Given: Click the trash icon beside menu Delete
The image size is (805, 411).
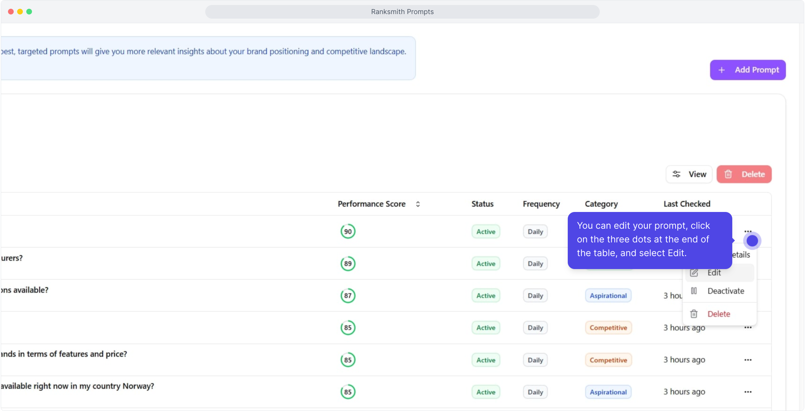Looking at the screenshot, I should click(x=694, y=314).
